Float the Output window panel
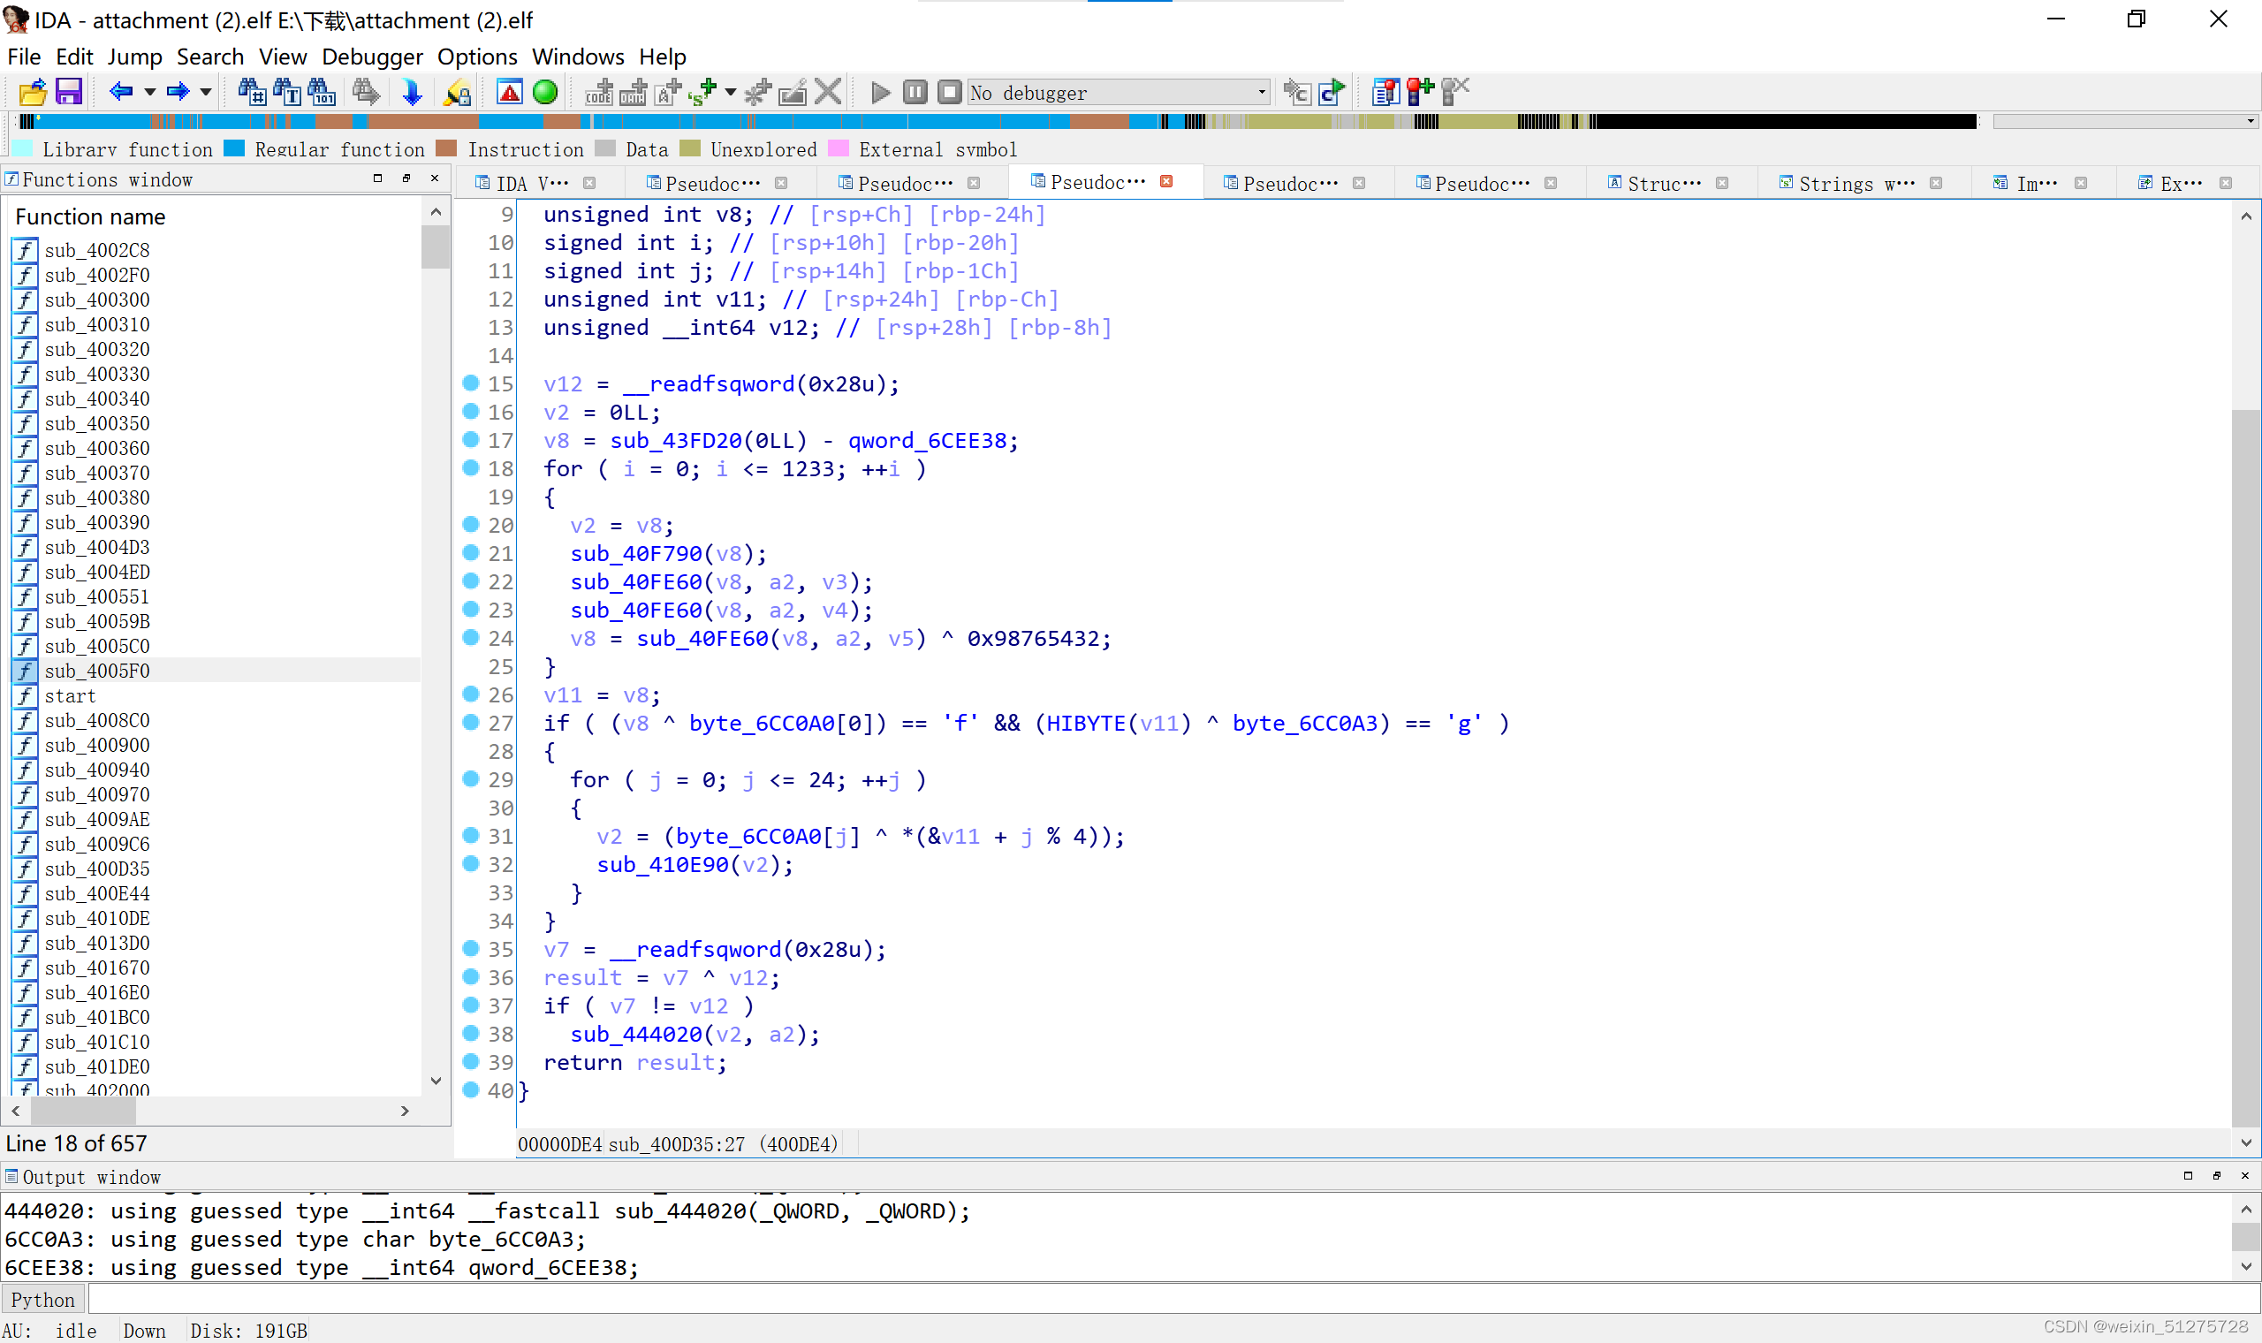Image resolution: width=2262 pixels, height=1343 pixels. [2217, 1176]
